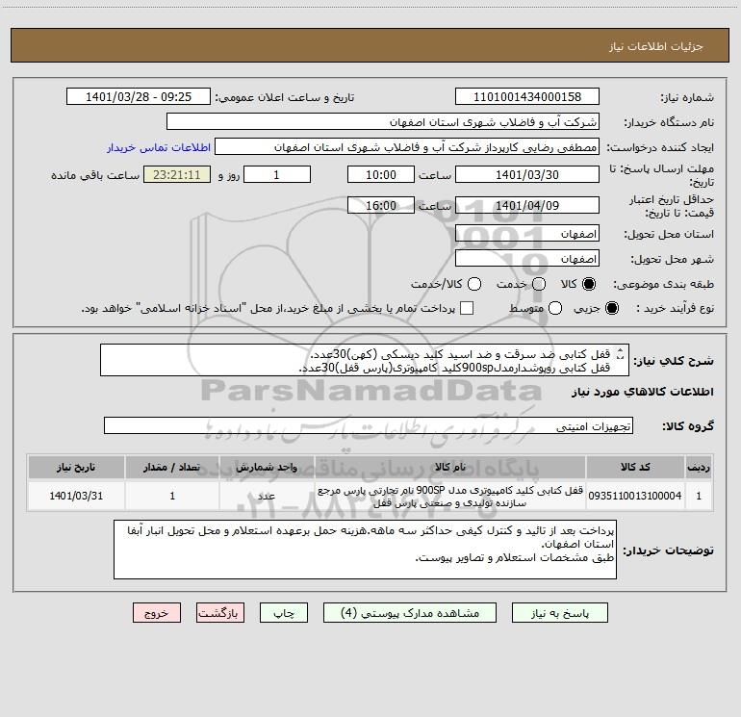Select the کالا/خدمت radio option
Screen dimensions: 741x717
[x=474, y=284]
